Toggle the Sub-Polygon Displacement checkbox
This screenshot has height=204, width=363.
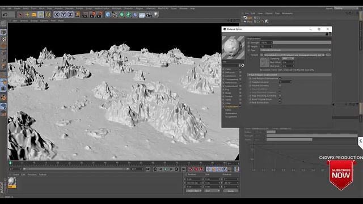[x=280, y=78]
